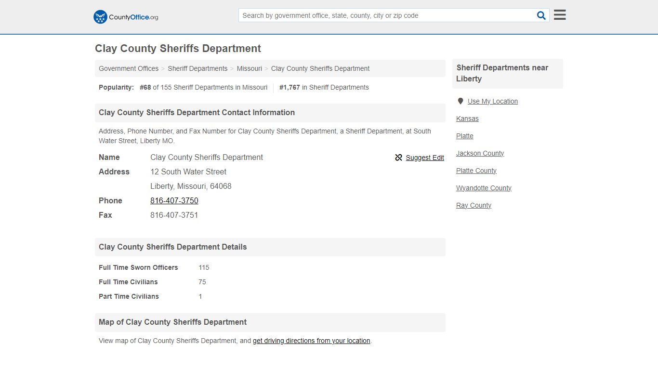Open Jackson County link
658x370 pixels.
click(480, 153)
